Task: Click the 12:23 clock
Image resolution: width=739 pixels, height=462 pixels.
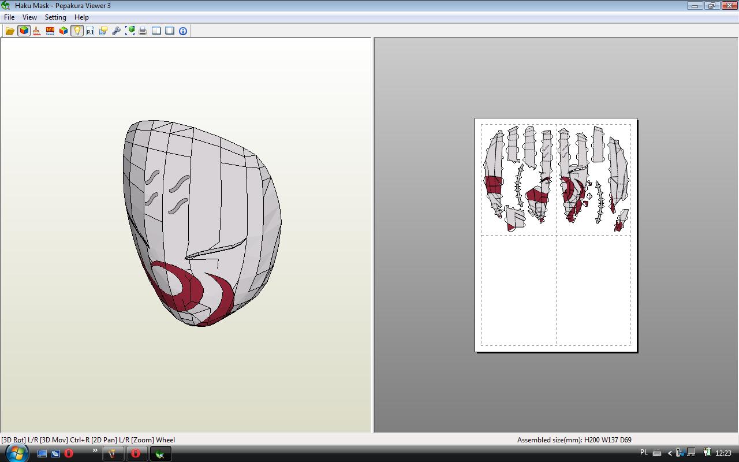Action: coord(723,453)
